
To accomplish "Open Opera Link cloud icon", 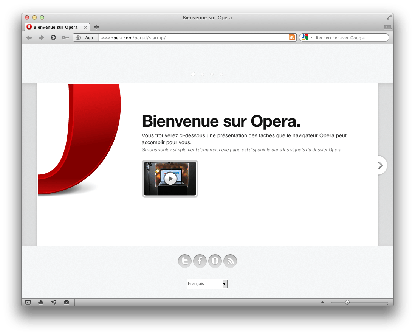I will point(41,302).
